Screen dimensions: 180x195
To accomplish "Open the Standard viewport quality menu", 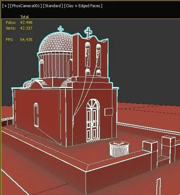I will [53, 6].
